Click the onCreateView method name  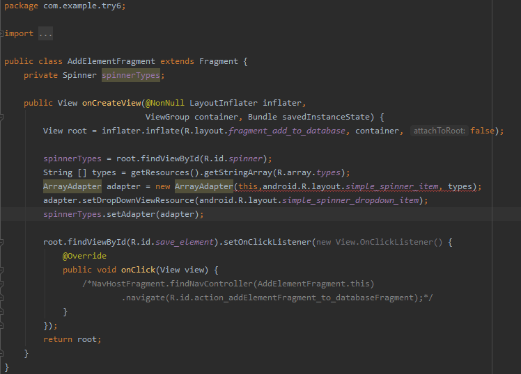point(111,103)
